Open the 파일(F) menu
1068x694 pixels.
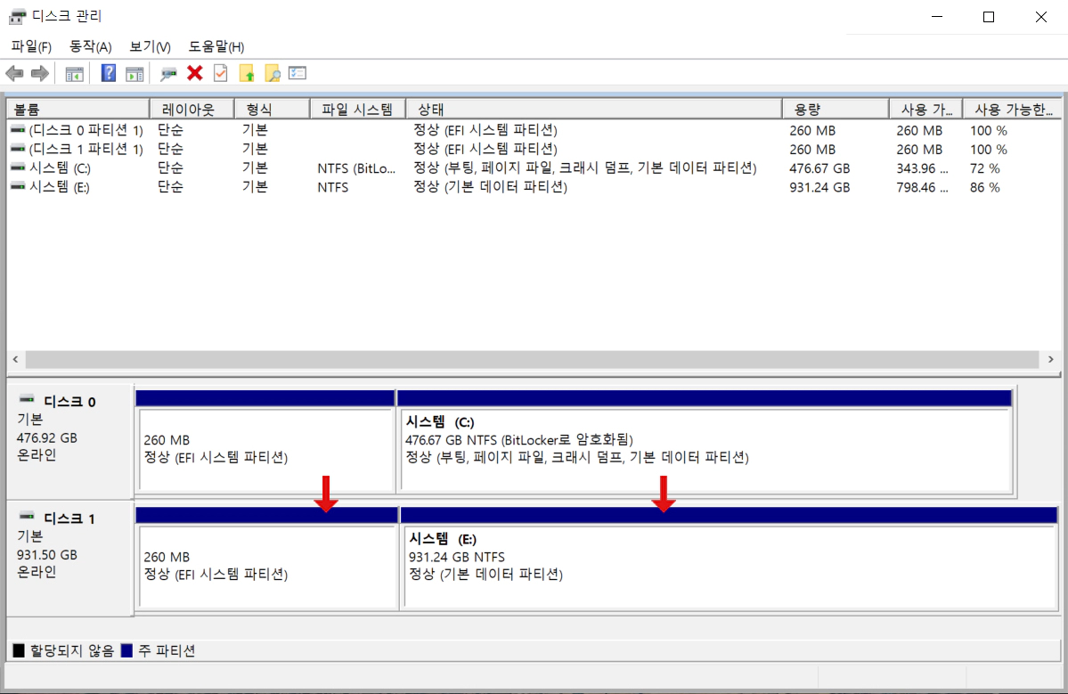[x=31, y=46]
